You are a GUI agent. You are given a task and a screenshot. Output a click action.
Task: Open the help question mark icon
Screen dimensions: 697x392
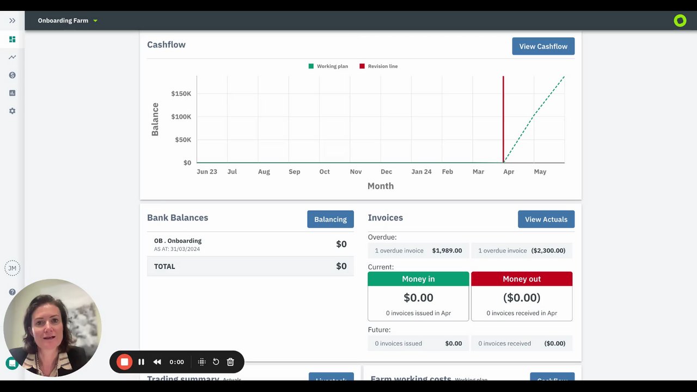pos(12,292)
